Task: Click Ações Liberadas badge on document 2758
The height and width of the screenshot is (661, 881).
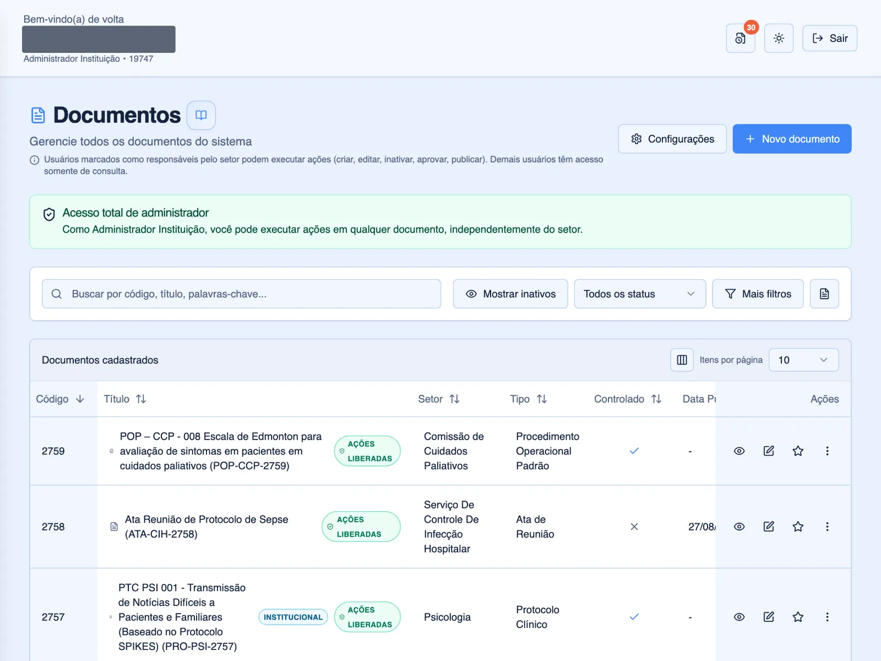Action: coord(361,527)
